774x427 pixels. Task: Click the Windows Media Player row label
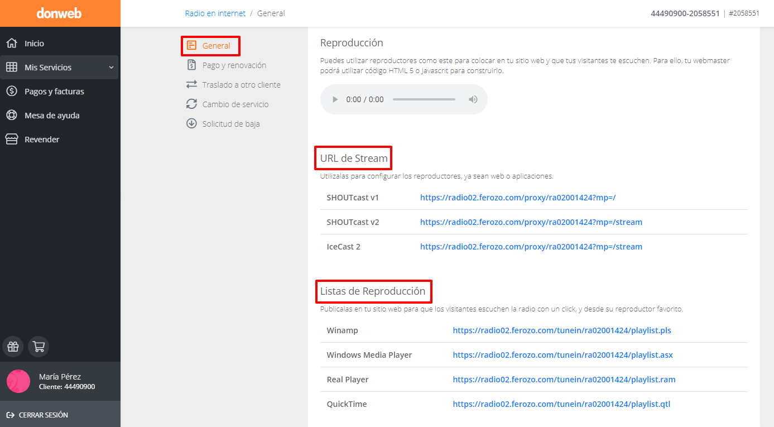coord(369,355)
